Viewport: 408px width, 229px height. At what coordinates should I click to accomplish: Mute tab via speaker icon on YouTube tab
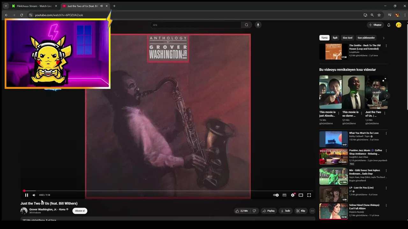pyautogui.click(x=101, y=6)
